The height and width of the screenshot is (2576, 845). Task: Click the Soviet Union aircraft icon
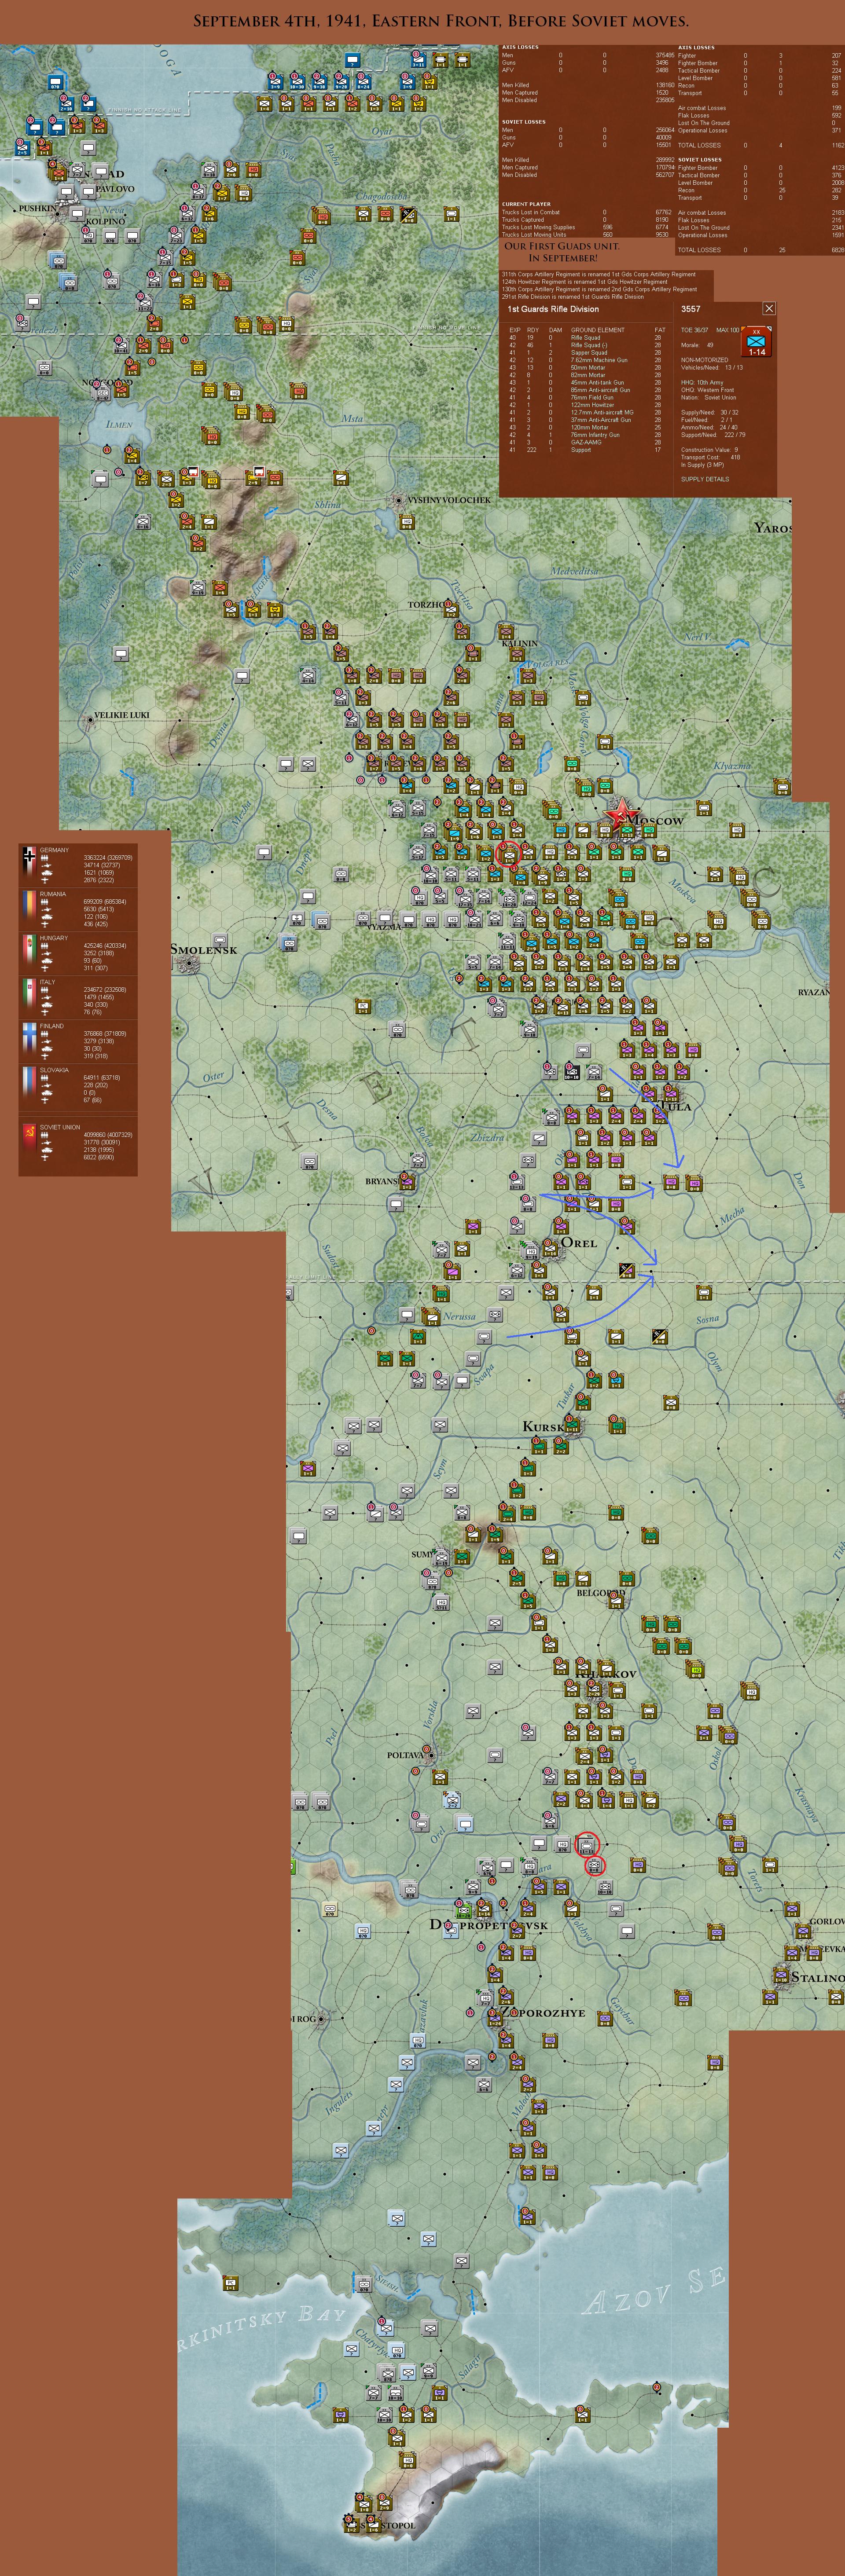[x=45, y=1157]
